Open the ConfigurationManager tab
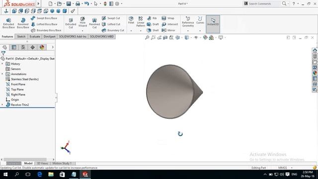This screenshot has height=179, width=318. [23, 47]
